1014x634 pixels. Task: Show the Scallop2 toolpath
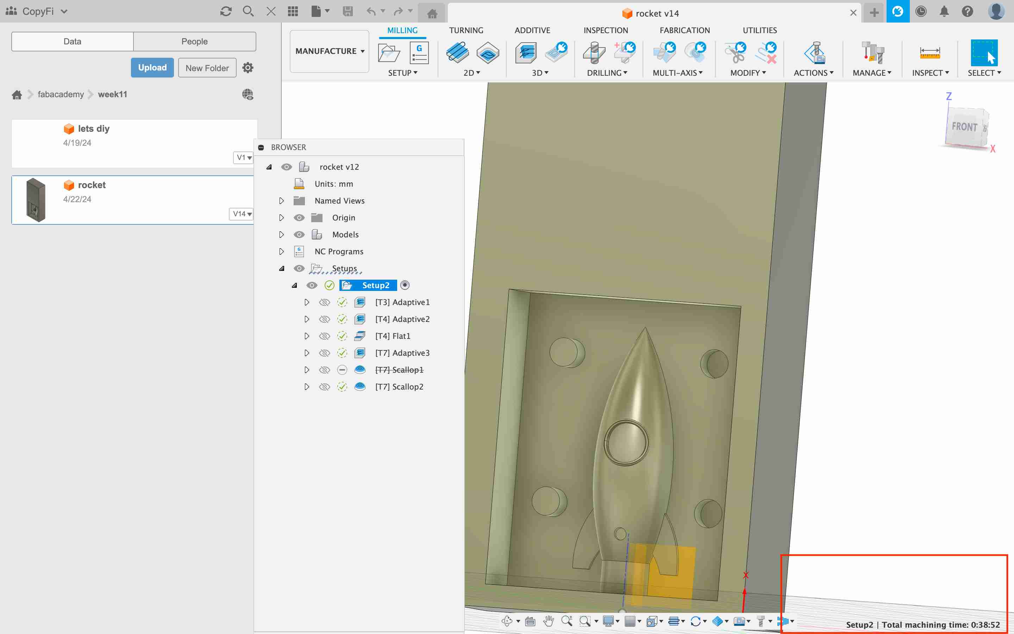click(324, 387)
